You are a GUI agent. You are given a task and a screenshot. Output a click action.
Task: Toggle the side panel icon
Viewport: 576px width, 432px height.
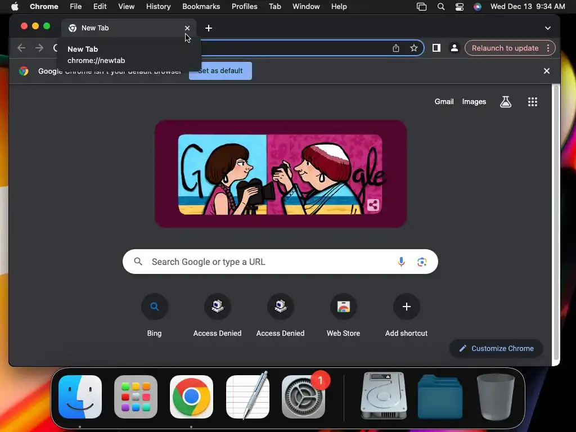coord(436,48)
